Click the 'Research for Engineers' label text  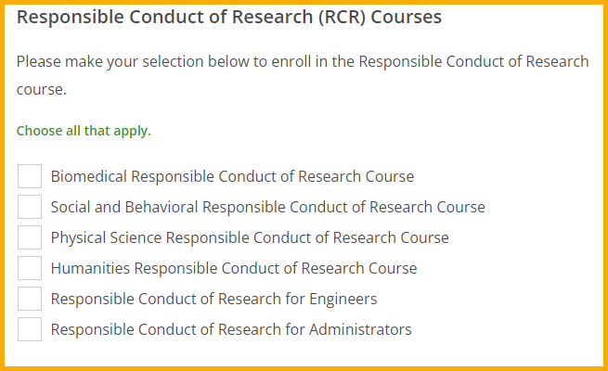tap(213, 299)
